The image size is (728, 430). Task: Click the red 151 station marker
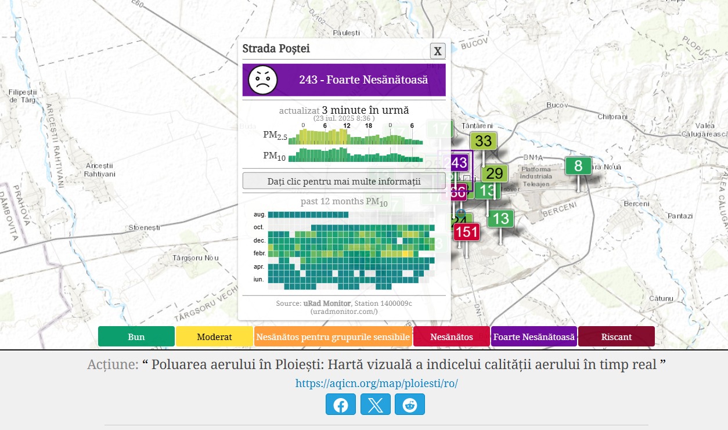point(466,233)
